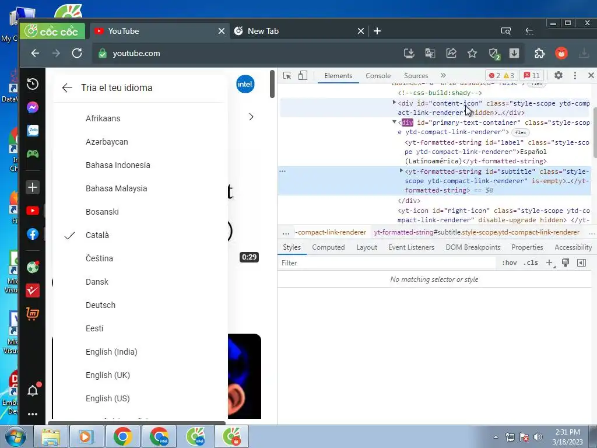597x448 pixels.
Task: Collapse the primary-text-container div node
Action: click(395, 122)
